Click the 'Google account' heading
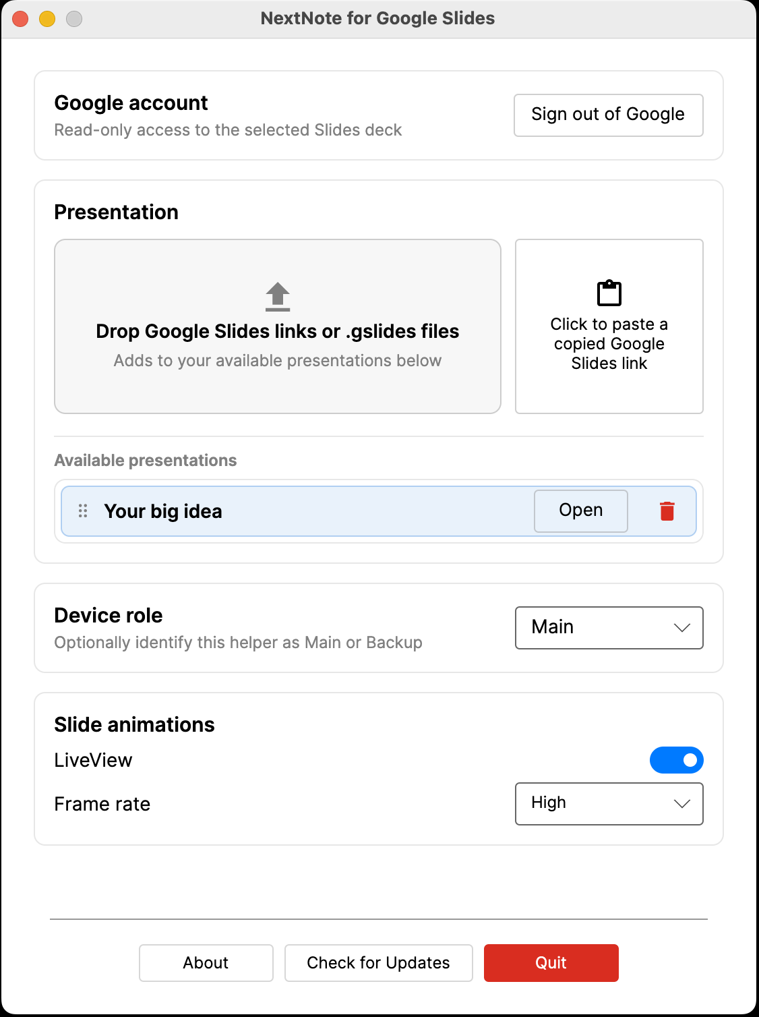Image resolution: width=759 pixels, height=1017 pixels. coord(131,103)
